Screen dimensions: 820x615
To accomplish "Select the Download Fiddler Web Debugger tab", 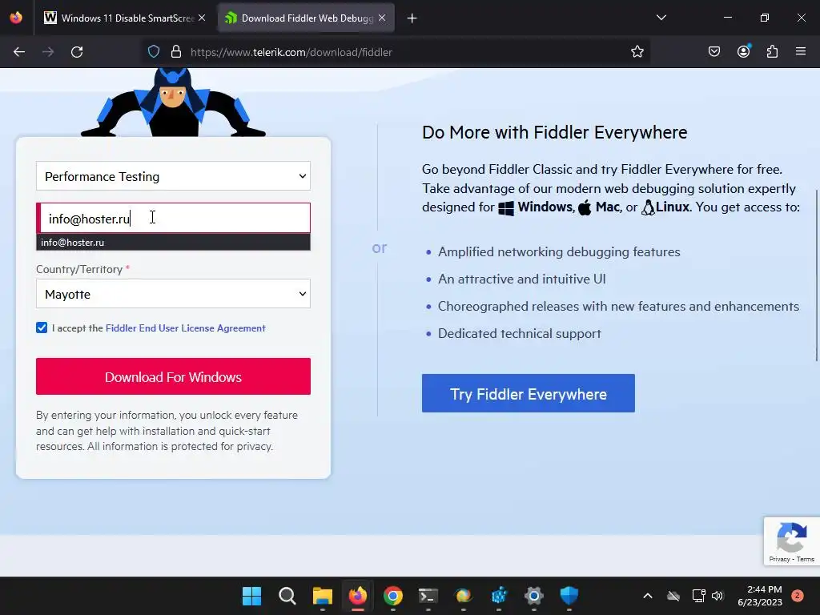I will click(307, 18).
